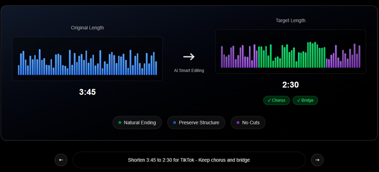Screen dimensions: 379x172
Task: Select the No Cuts option pill
Action: (248, 122)
